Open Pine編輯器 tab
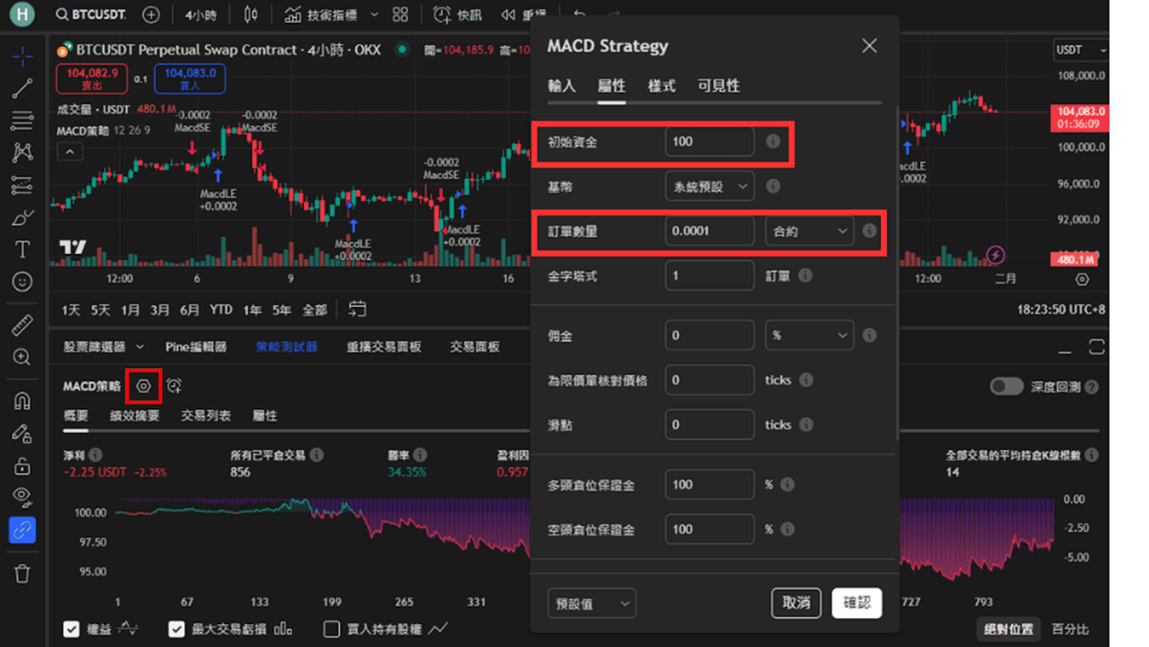1149x647 pixels. (x=196, y=347)
